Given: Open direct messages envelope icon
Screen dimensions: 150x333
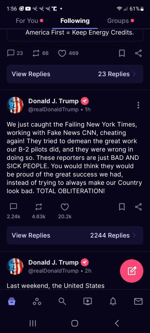Looking at the screenshot, I should pos(138,301).
